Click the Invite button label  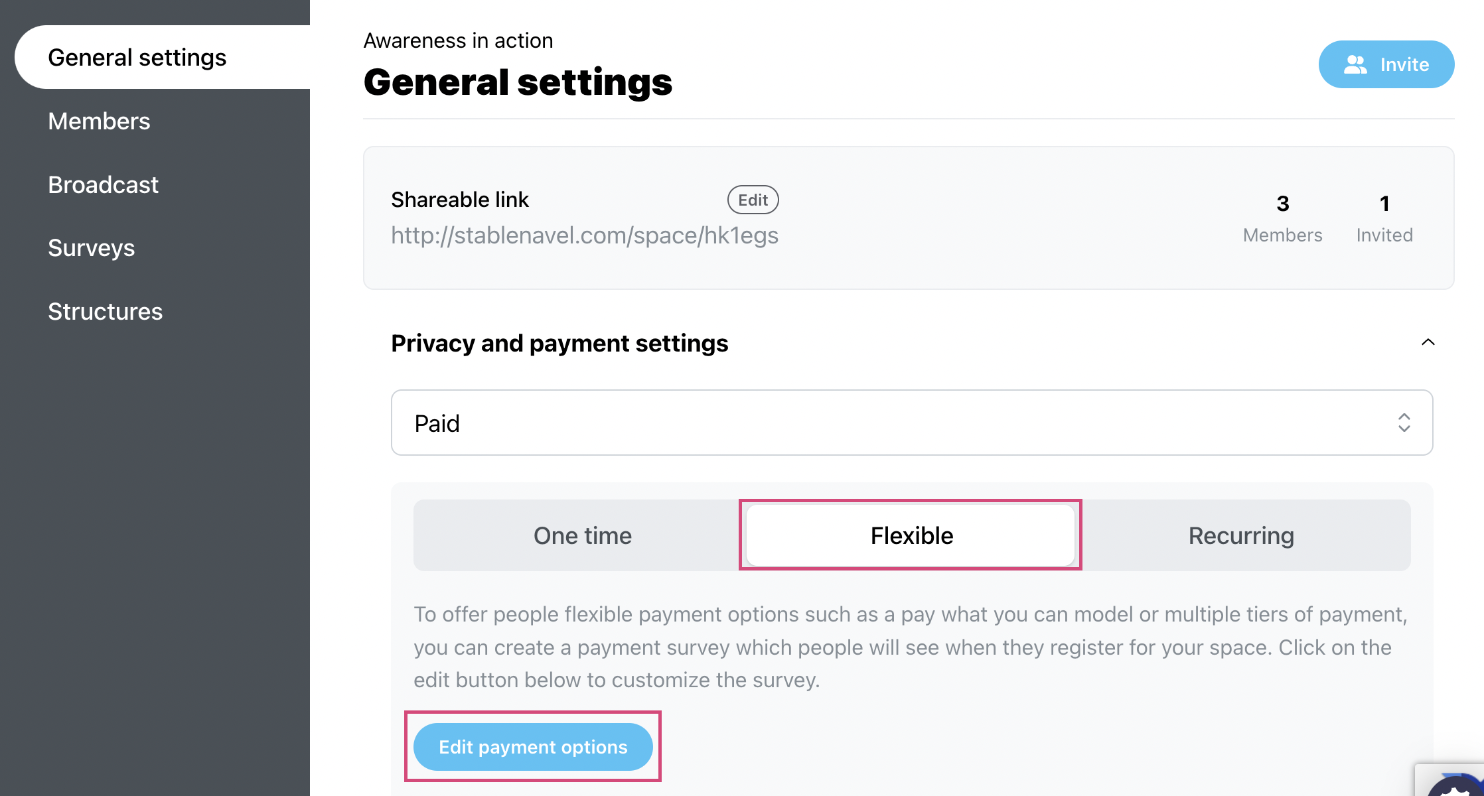[1404, 64]
